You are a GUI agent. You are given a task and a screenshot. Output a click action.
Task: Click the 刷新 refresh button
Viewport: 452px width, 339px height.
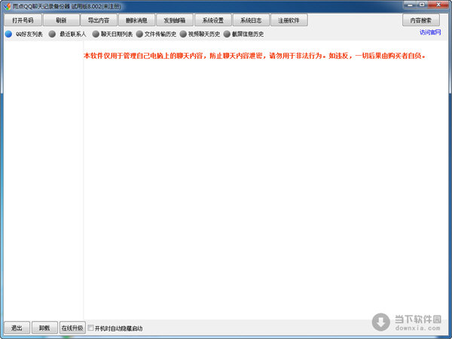pyautogui.click(x=61, y=20)
